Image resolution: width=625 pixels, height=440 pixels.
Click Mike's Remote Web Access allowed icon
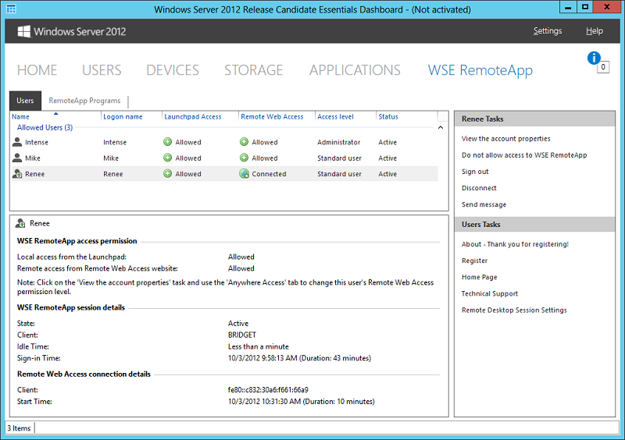coord(244,158)
